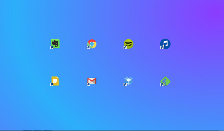Open the Dropbox box shortcut
Viewport: 224px width, 131px height.
click(x=128, y=81)
